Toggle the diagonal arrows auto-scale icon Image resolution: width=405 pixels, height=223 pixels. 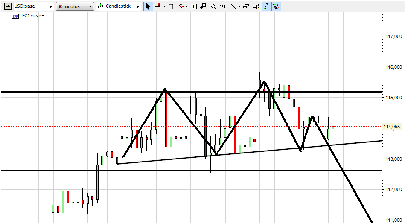point(266,6)
